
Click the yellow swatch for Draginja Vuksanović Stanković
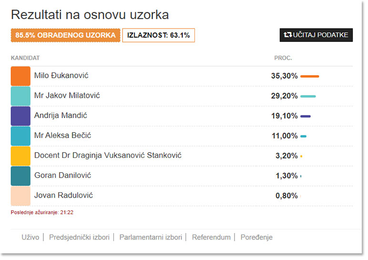(x=20, y=156)
